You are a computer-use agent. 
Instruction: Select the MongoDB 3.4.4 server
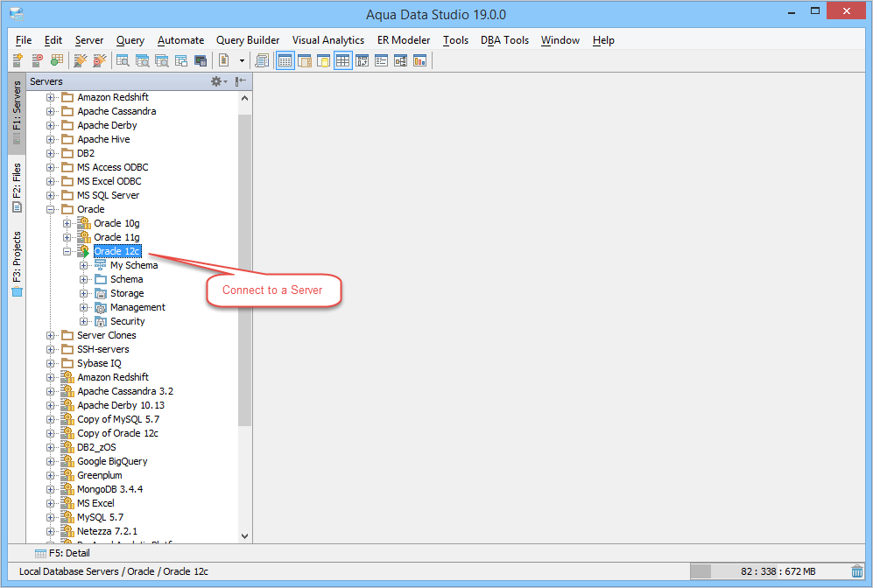coord(109,489)
